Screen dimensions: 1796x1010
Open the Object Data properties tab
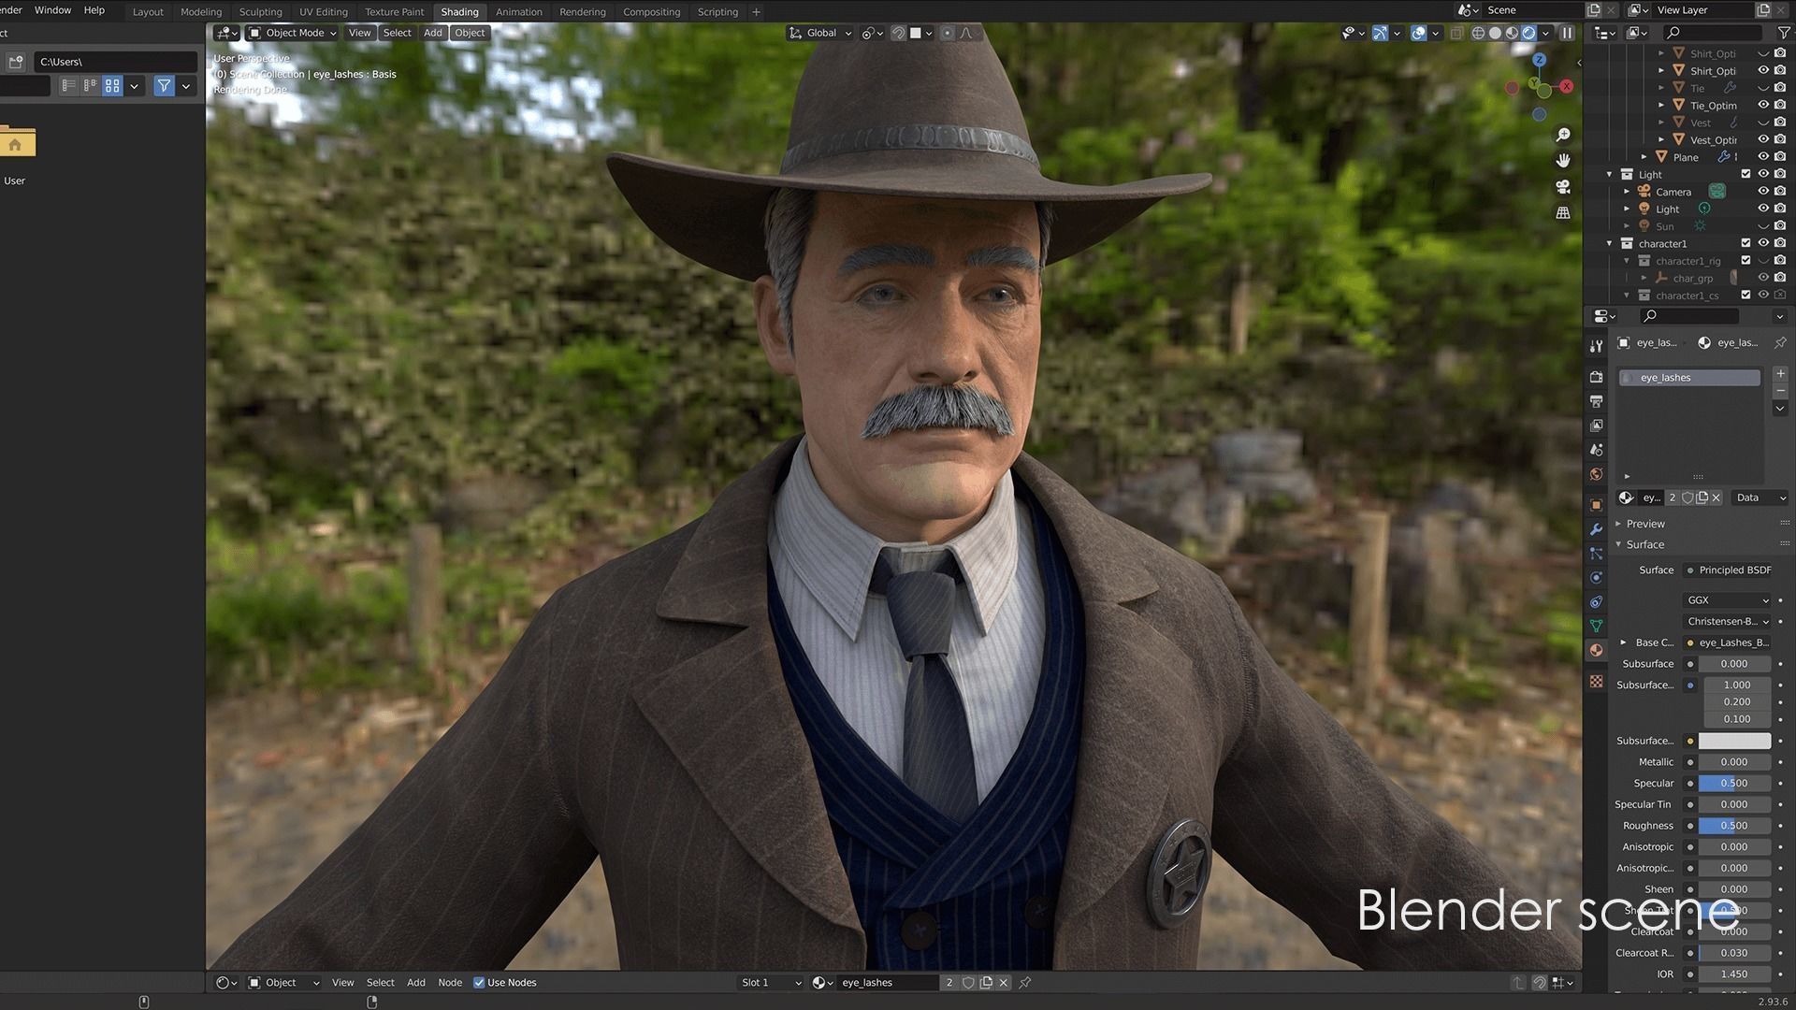click(1596, 626)
